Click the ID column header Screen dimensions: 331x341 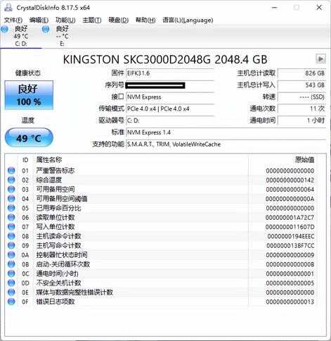25,160
